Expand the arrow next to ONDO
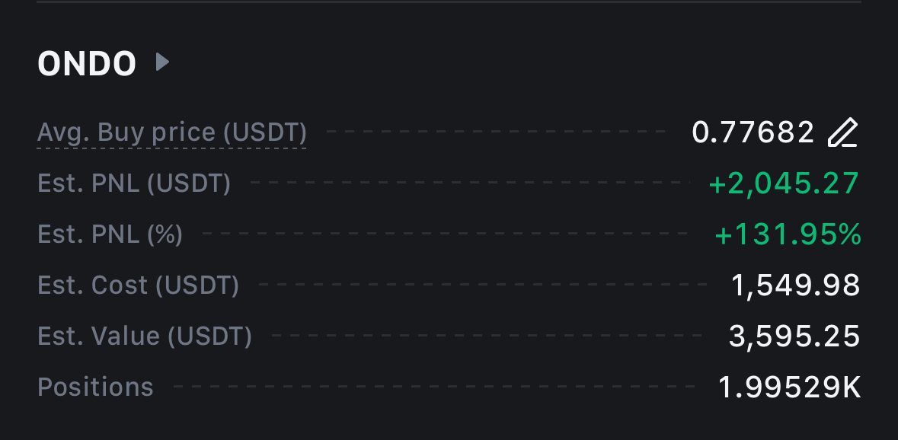898x440 pixels. tap(161, 62)
